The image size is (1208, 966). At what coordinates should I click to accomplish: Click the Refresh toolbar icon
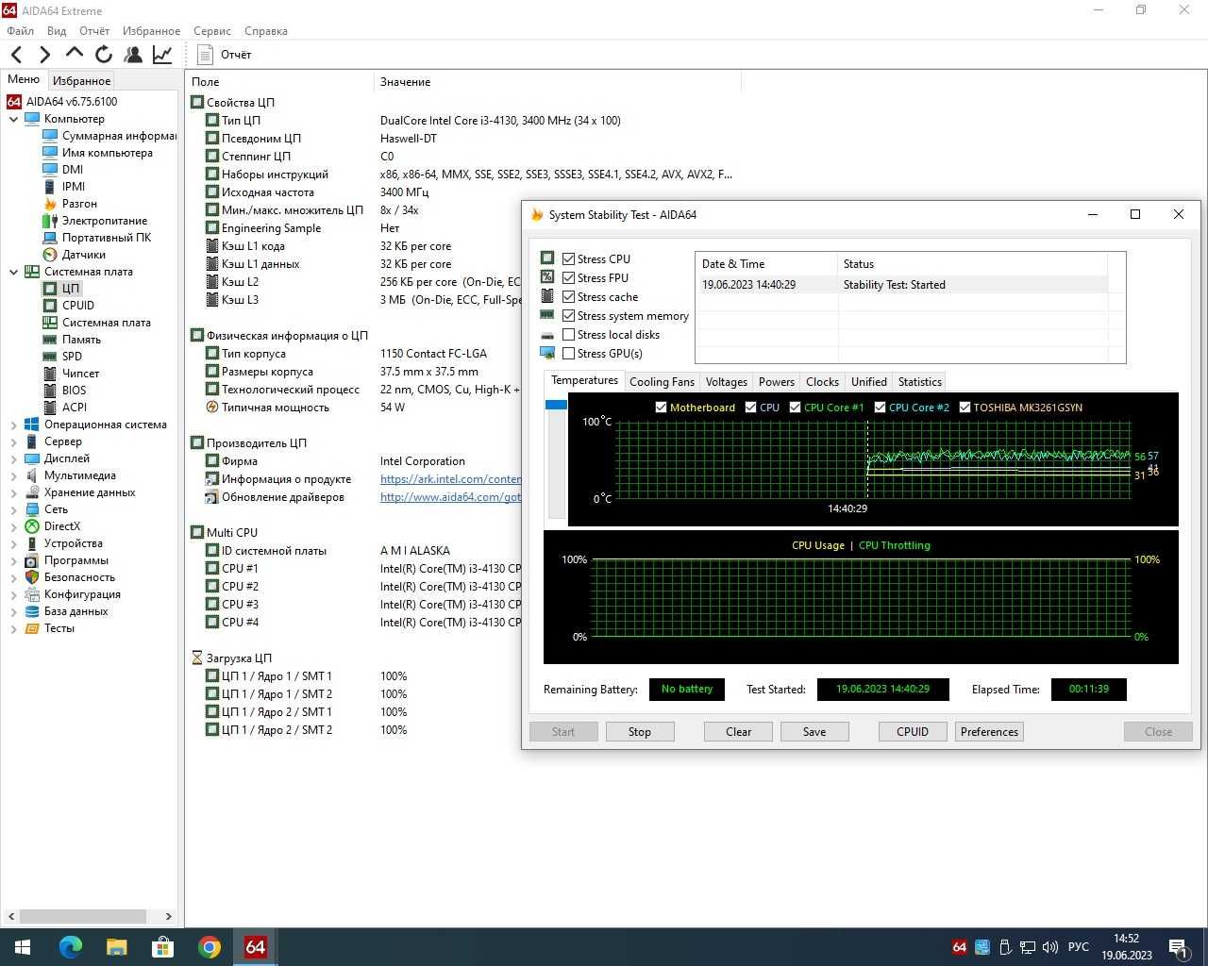[x=104, y=55]
